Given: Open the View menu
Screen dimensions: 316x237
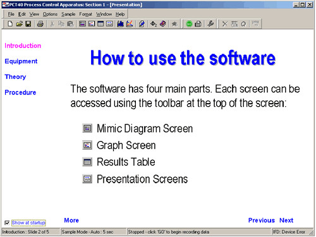Looking at the screenshot, I should [x=34, y=14].
